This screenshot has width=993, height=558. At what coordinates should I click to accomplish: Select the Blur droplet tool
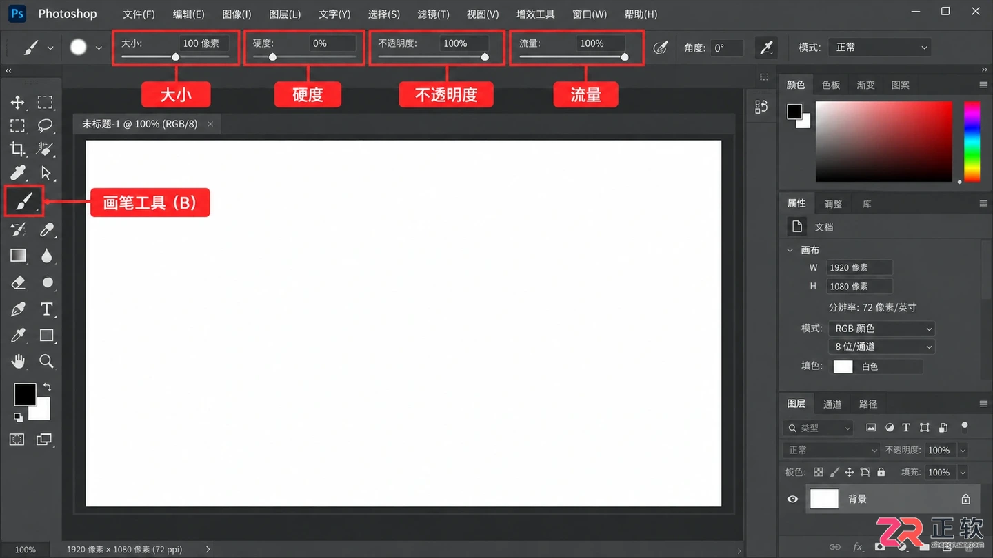point(46,256)
